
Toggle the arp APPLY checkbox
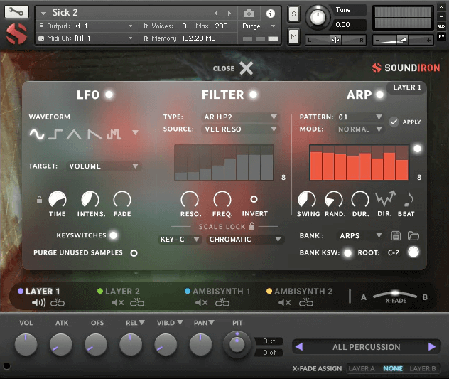[394, 122]
